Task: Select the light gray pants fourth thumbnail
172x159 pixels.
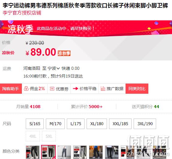Action: tap(80, 152)
